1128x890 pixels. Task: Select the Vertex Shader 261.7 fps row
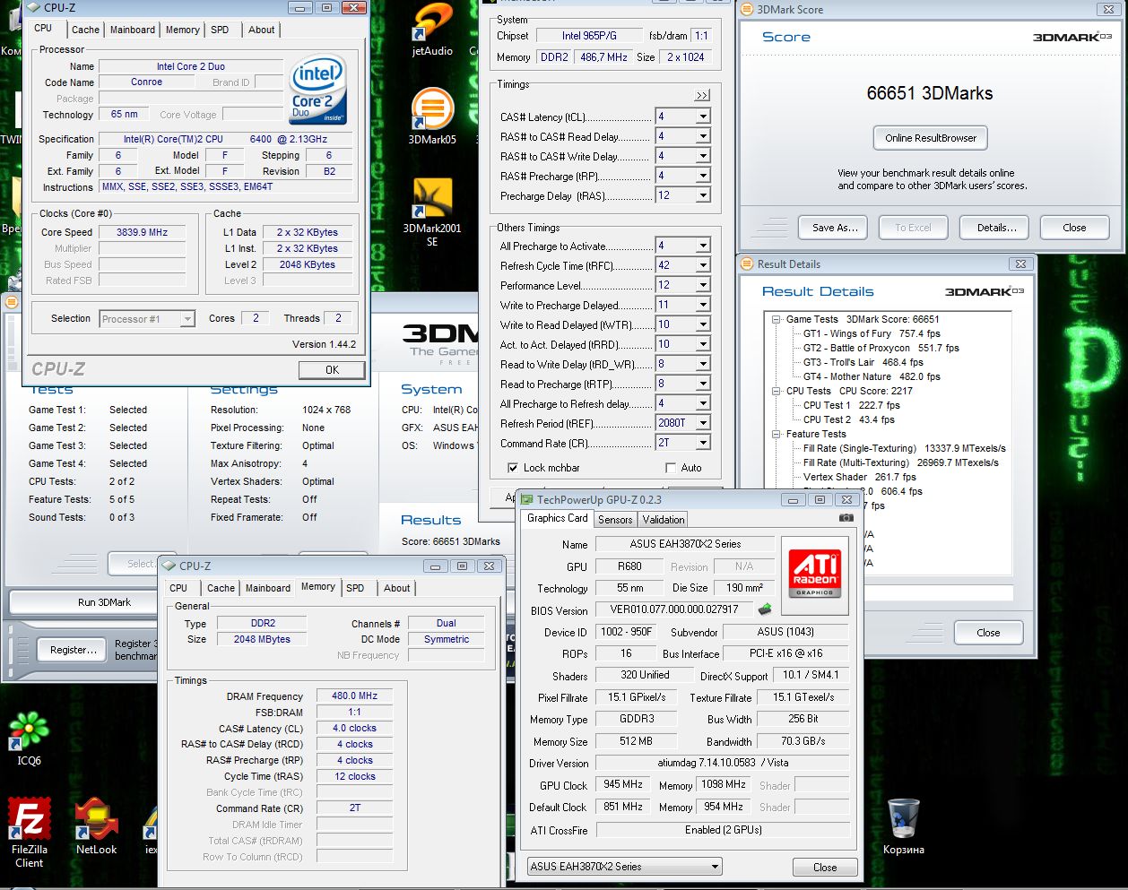pos(859,477)
